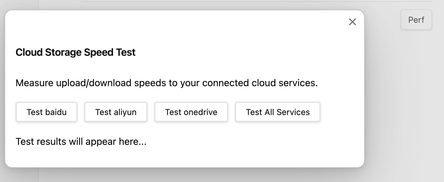Check onedrive connection speed
The image size is (444, 182).
pyautogui.click(x=191, y=112)
